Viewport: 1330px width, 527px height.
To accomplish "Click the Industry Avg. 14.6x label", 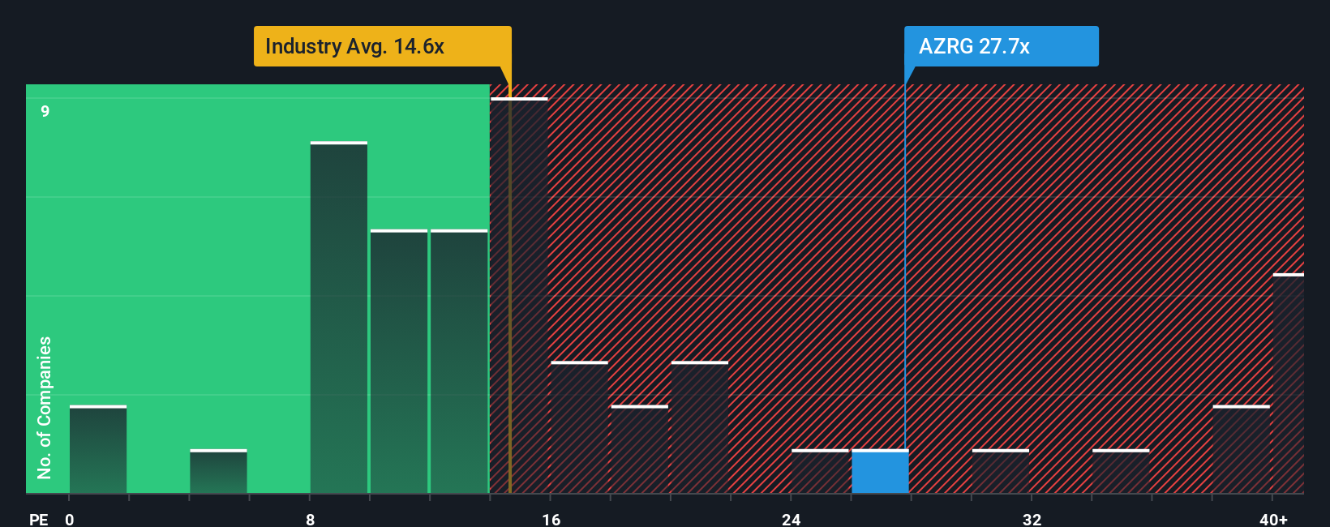I will (x=382, y=46).
